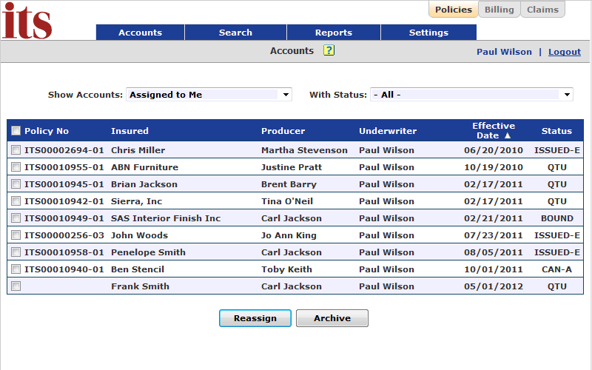Log out via the Logout link

pyautogui.click(x=565, y=52)
